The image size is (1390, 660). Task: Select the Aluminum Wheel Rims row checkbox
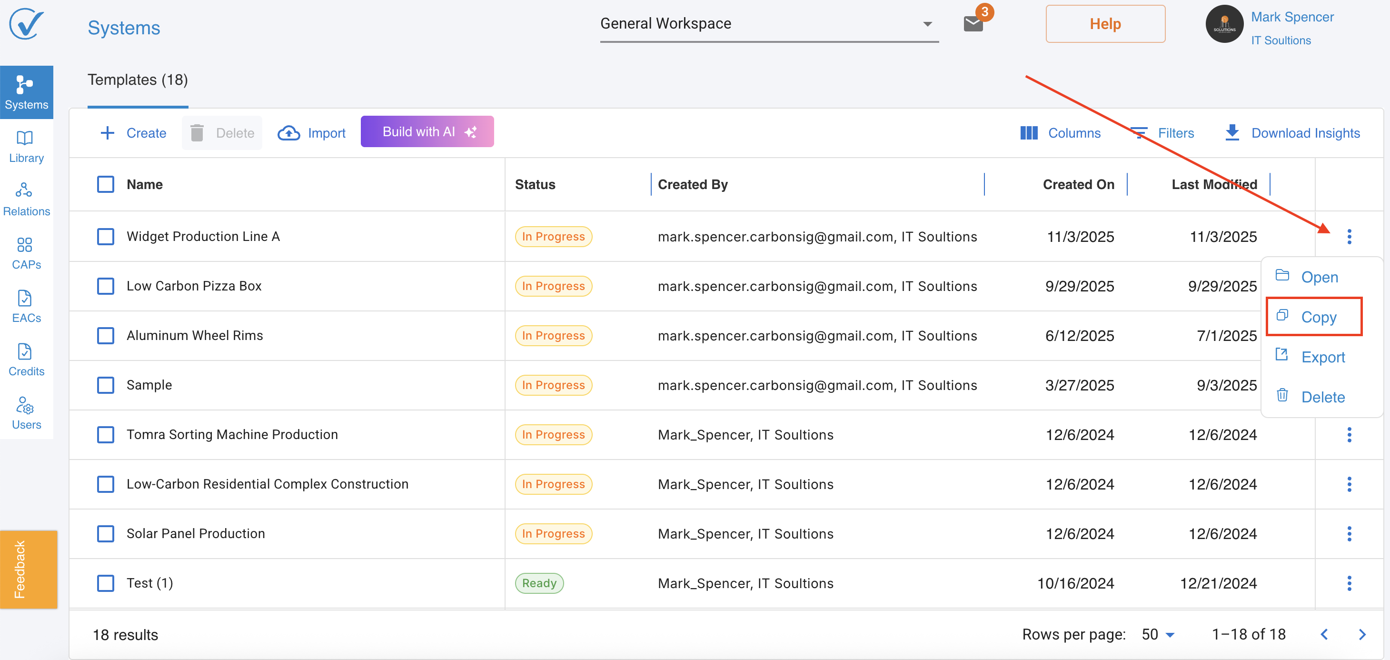pos(105,336)
